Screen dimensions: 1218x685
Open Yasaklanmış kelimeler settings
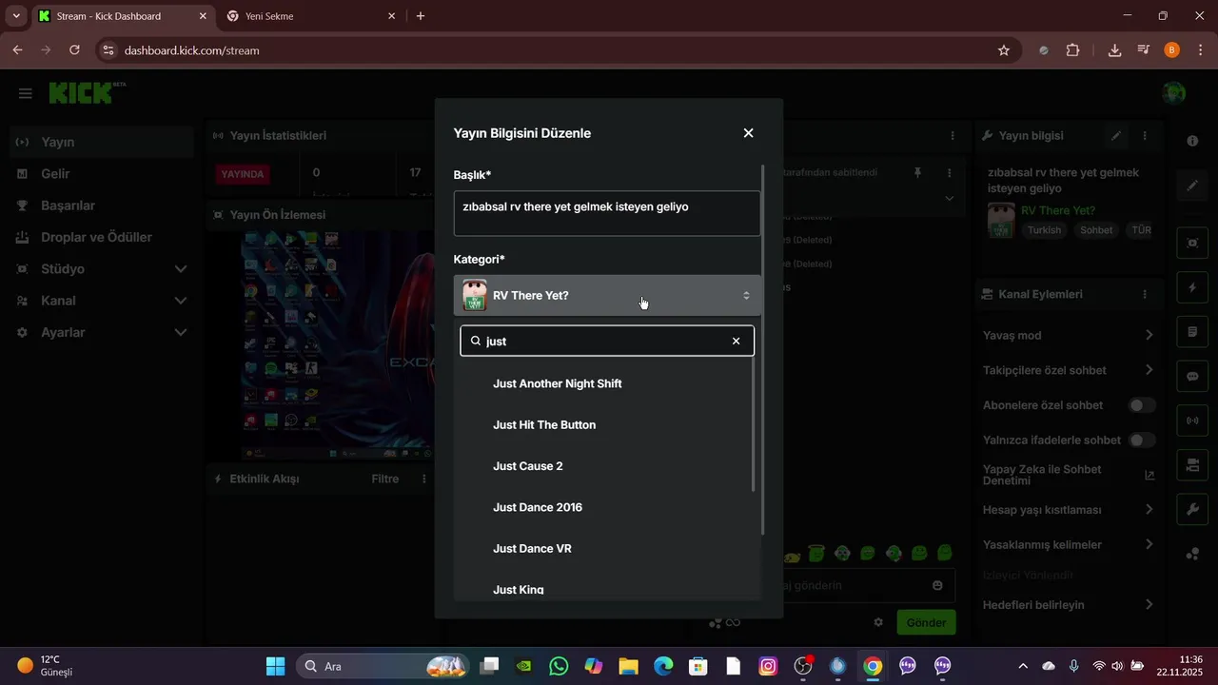[x=1068, y=544]
